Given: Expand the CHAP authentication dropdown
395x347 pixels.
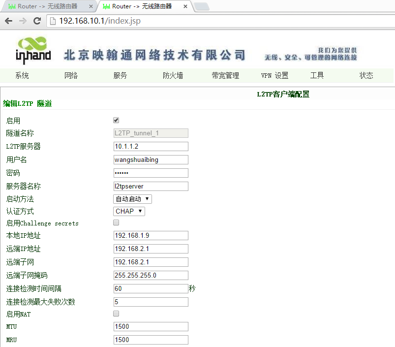Looking at the screenshot, I should click(x=129, y=211).
